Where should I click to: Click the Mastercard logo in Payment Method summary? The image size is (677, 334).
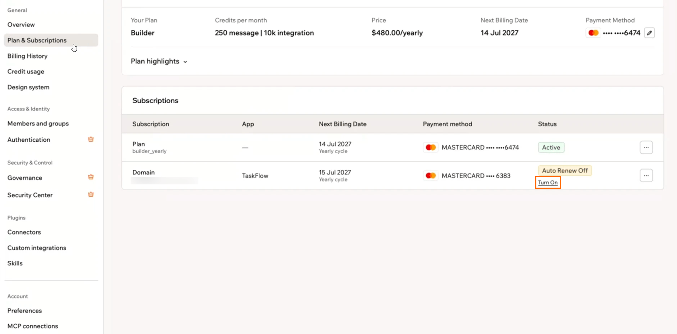[x=593, y=33]
